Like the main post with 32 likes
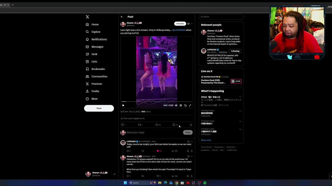 pos(158,125)
